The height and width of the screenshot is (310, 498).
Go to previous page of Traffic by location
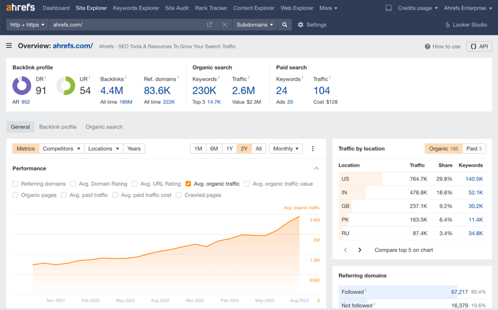(345, 250)
